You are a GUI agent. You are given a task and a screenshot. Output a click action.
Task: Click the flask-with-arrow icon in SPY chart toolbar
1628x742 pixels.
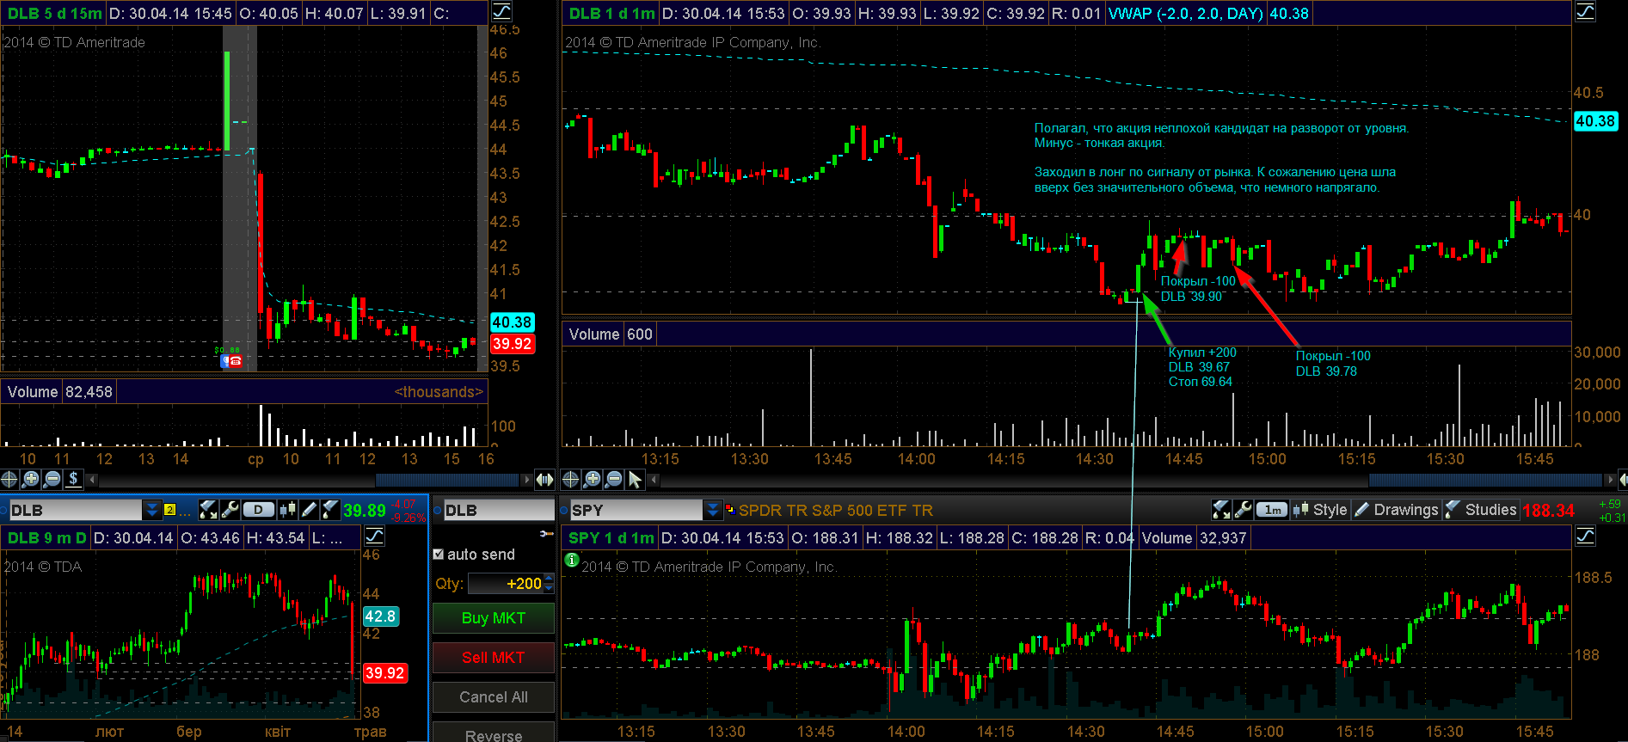click(1221, 510)
